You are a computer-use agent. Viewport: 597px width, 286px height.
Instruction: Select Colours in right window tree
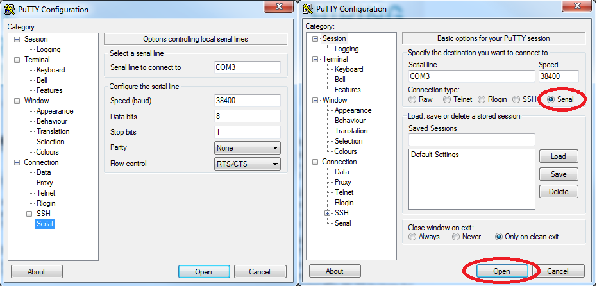click(x=346, y=151)
